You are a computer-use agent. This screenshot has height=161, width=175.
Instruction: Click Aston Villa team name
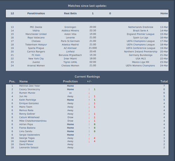pyautogui.click(x=70, y=34)
